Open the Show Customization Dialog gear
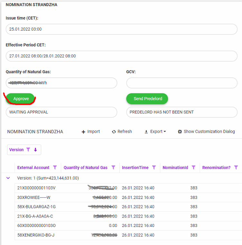242x245 pixels. [x=180, y=132]
